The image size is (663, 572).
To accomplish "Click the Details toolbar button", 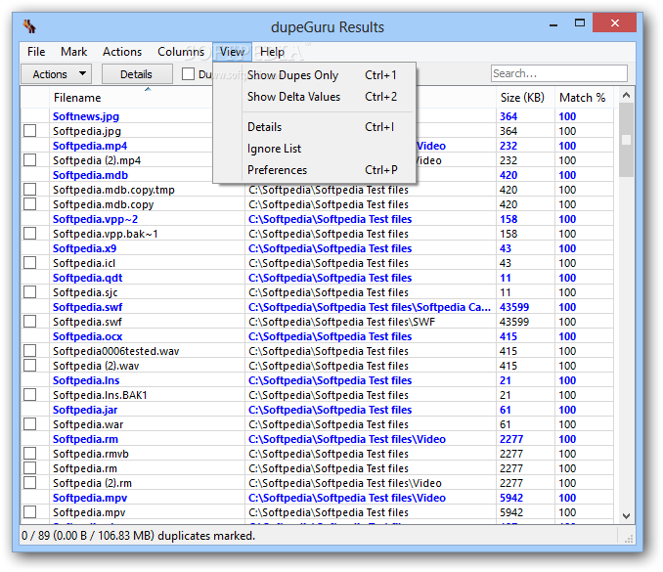I will (x=137, y=74).
